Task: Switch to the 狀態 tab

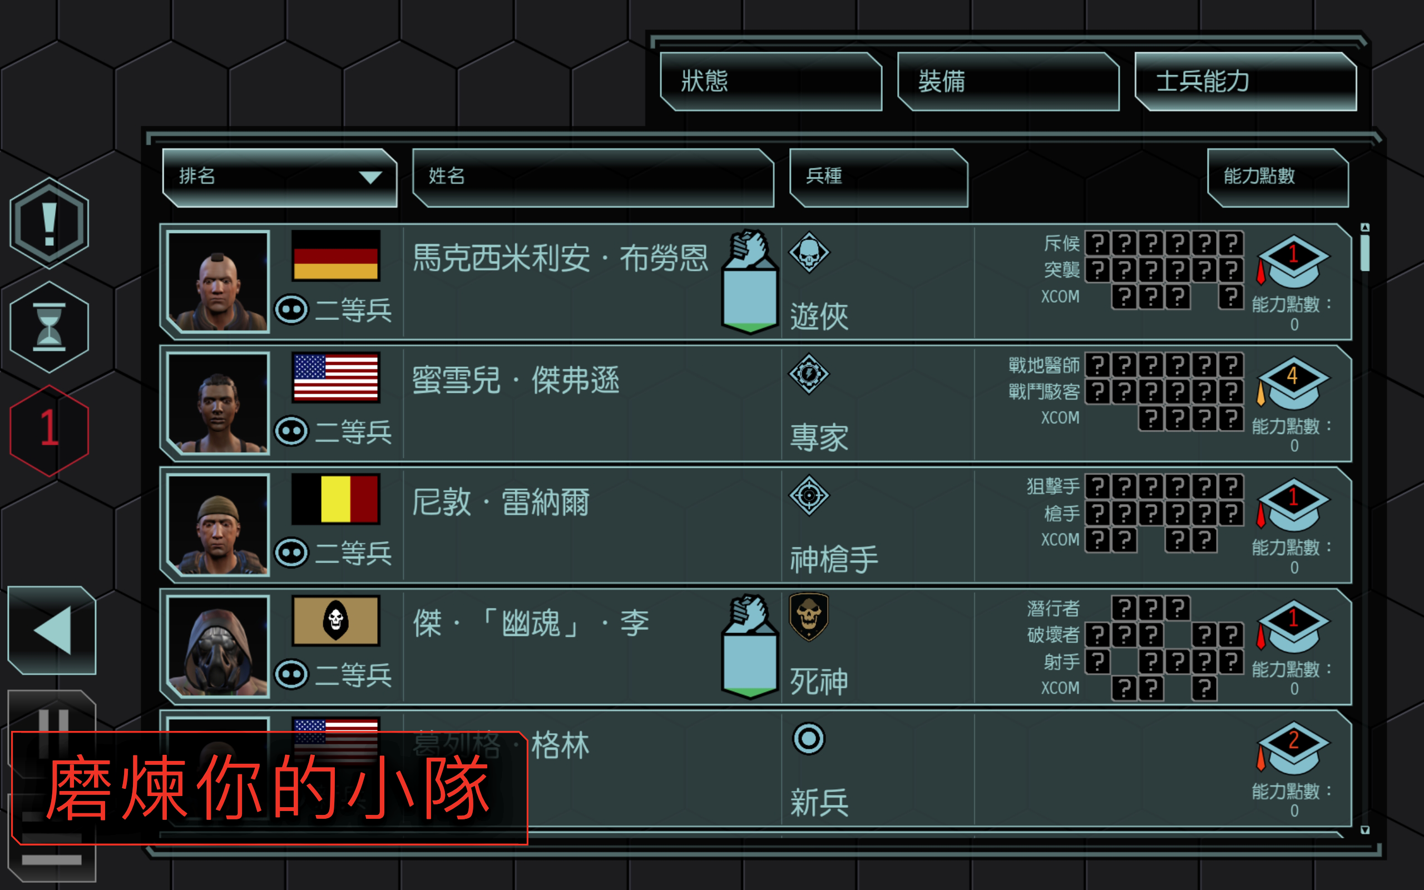Action: [x=771, y=81]
